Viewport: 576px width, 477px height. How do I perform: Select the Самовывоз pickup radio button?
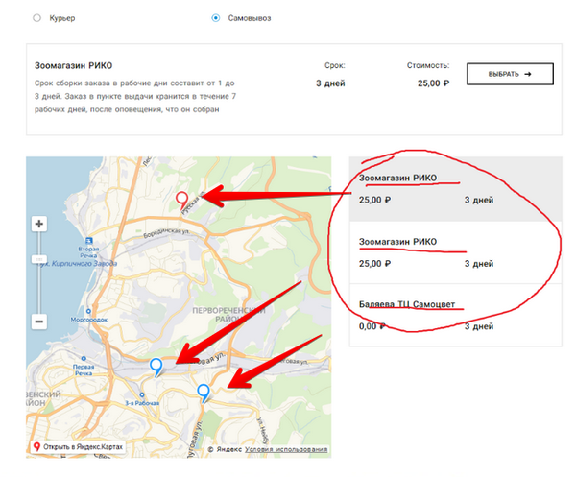[216, 18]
